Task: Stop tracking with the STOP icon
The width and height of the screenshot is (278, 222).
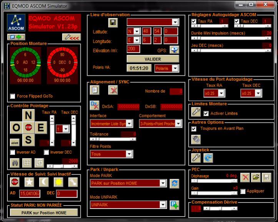Action: pyautogui.click(x=15, y=182)
